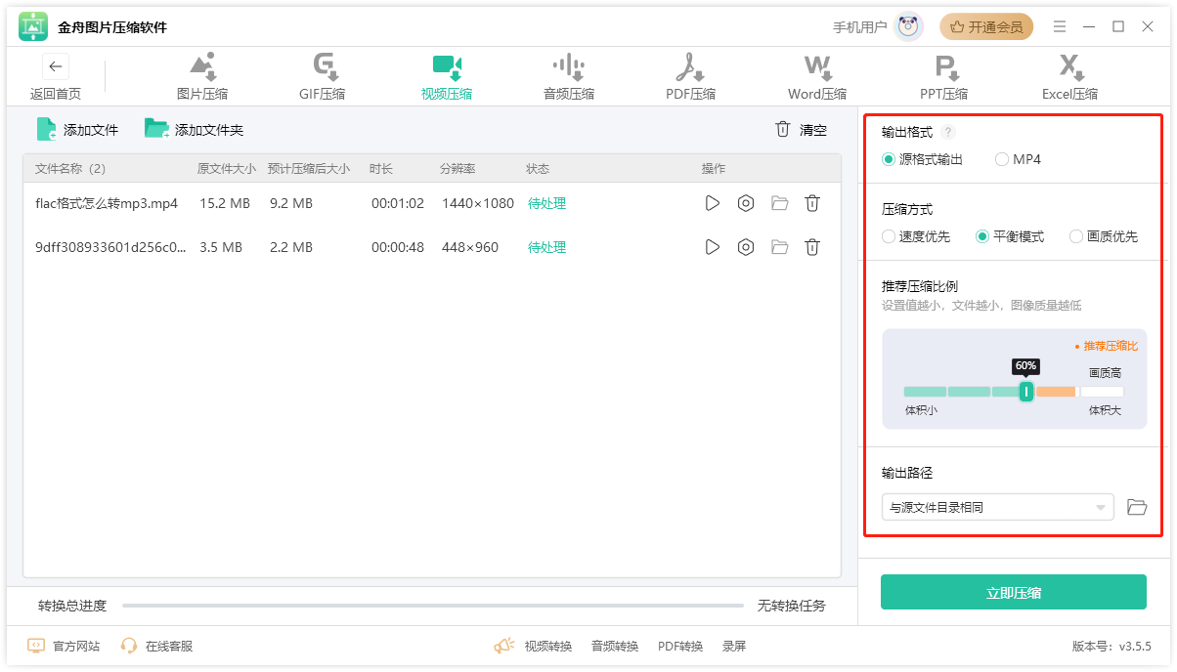Add files using 添加文件

tap(77, 129)
